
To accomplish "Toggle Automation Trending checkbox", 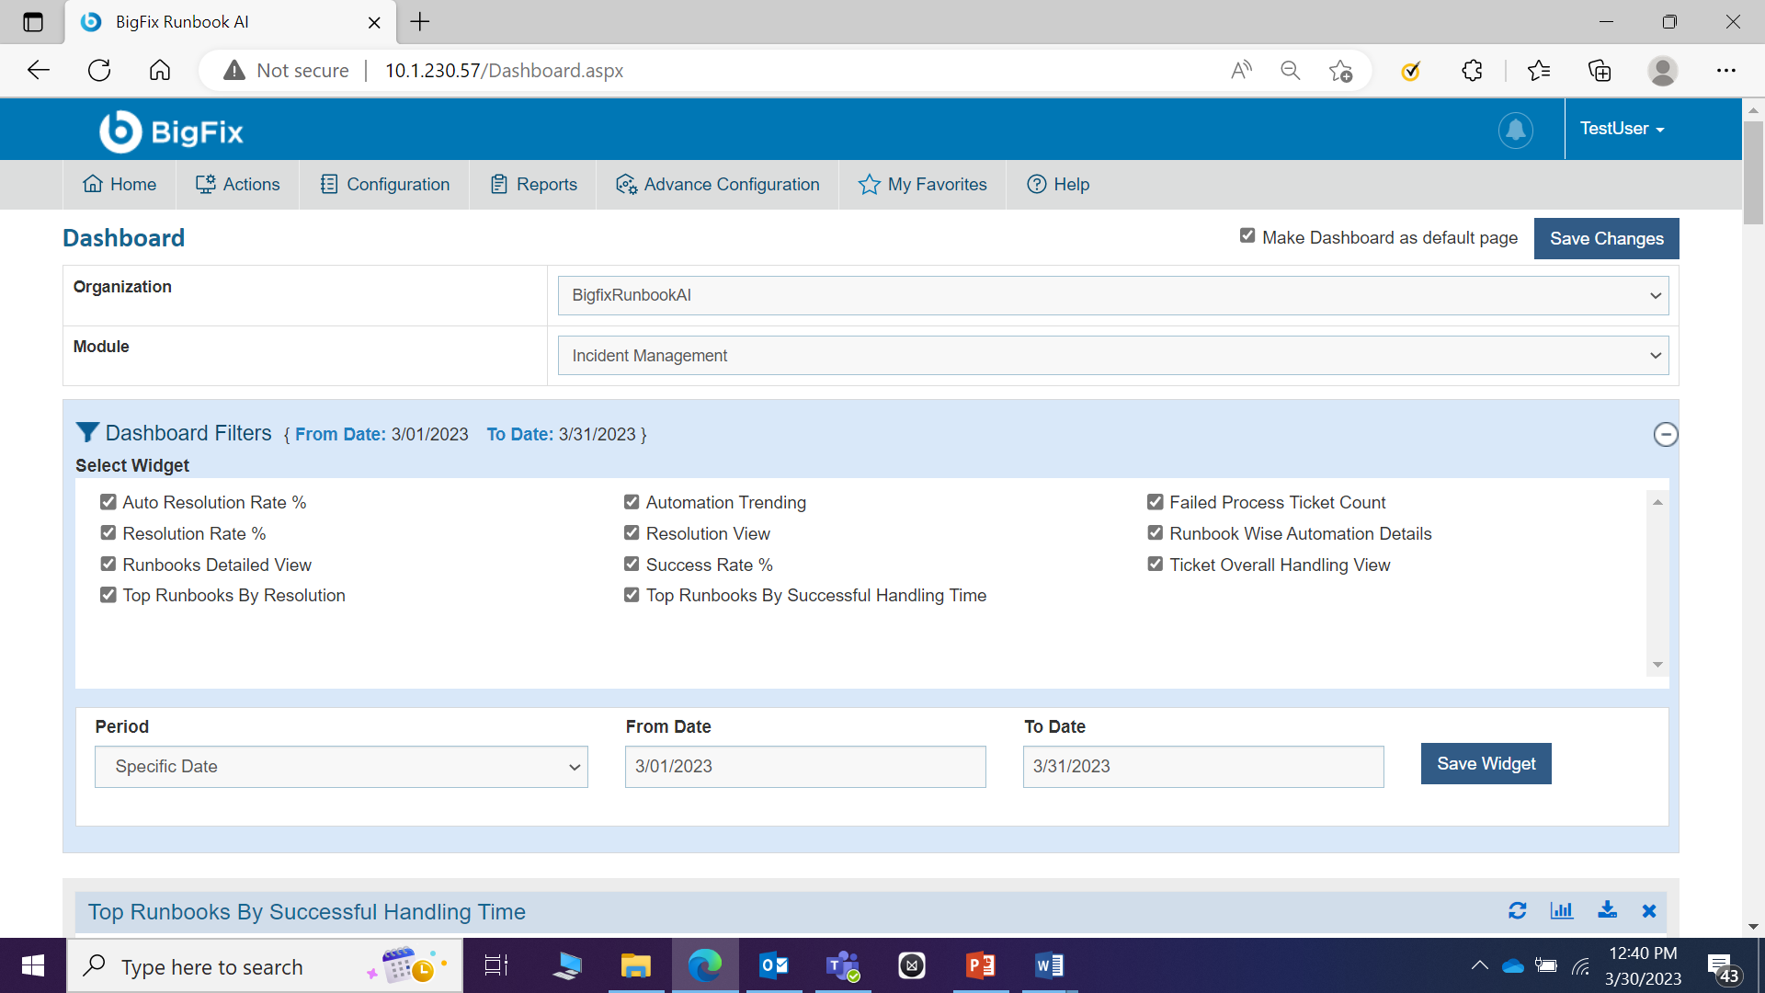I will click(632, 502).
